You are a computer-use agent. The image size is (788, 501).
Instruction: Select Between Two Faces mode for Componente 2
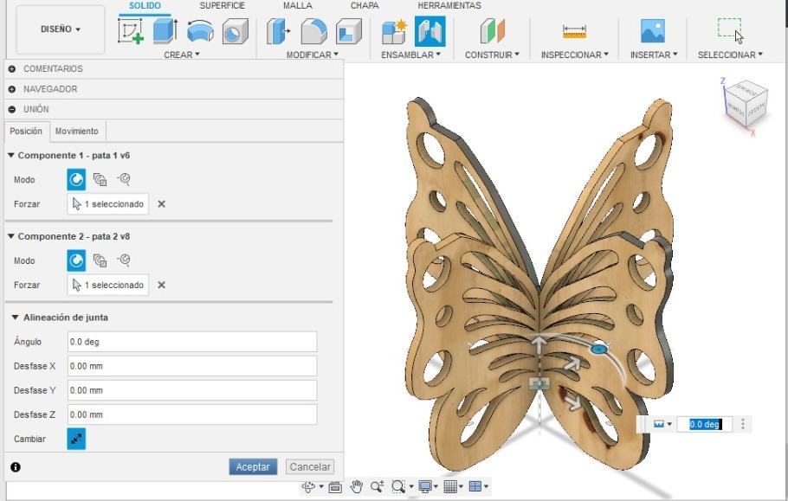100,260
